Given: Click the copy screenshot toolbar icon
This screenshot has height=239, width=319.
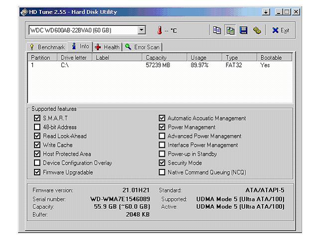Looking at the screenshot, I should pos(230,30).
